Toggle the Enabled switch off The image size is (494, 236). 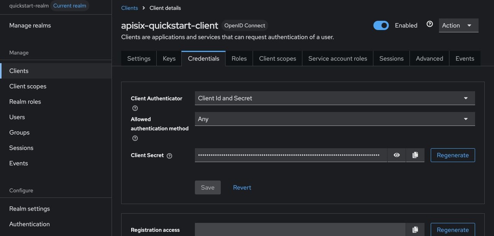381,25
